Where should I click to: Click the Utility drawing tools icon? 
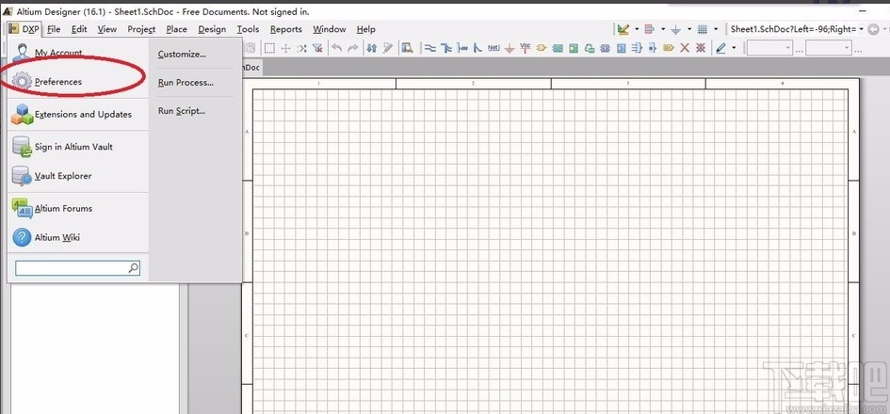(x=623, y=29)
